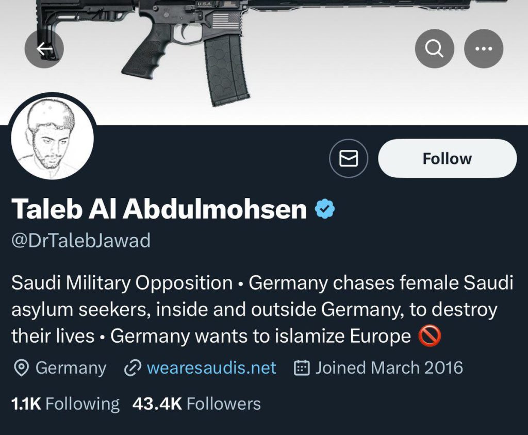Tap the back arrow button
The width and height of the screenshot is (528, 435).
(x=44, y=49)
